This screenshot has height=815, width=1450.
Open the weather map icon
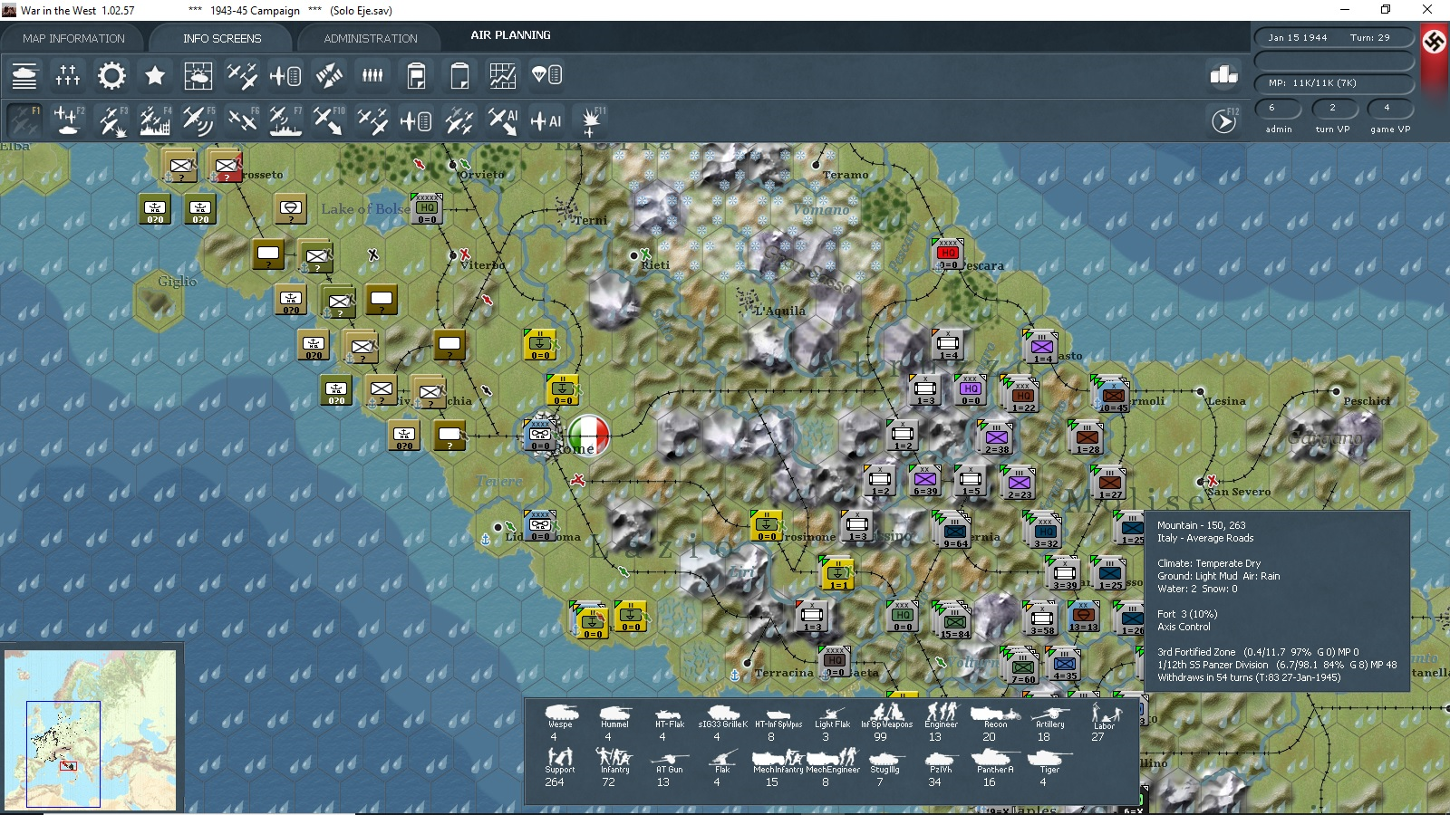pos(198,75)
